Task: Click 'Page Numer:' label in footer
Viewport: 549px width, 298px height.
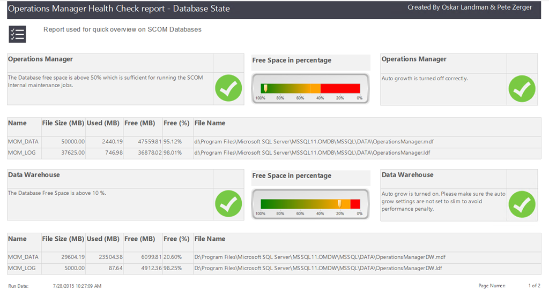Action: point(492,285)
